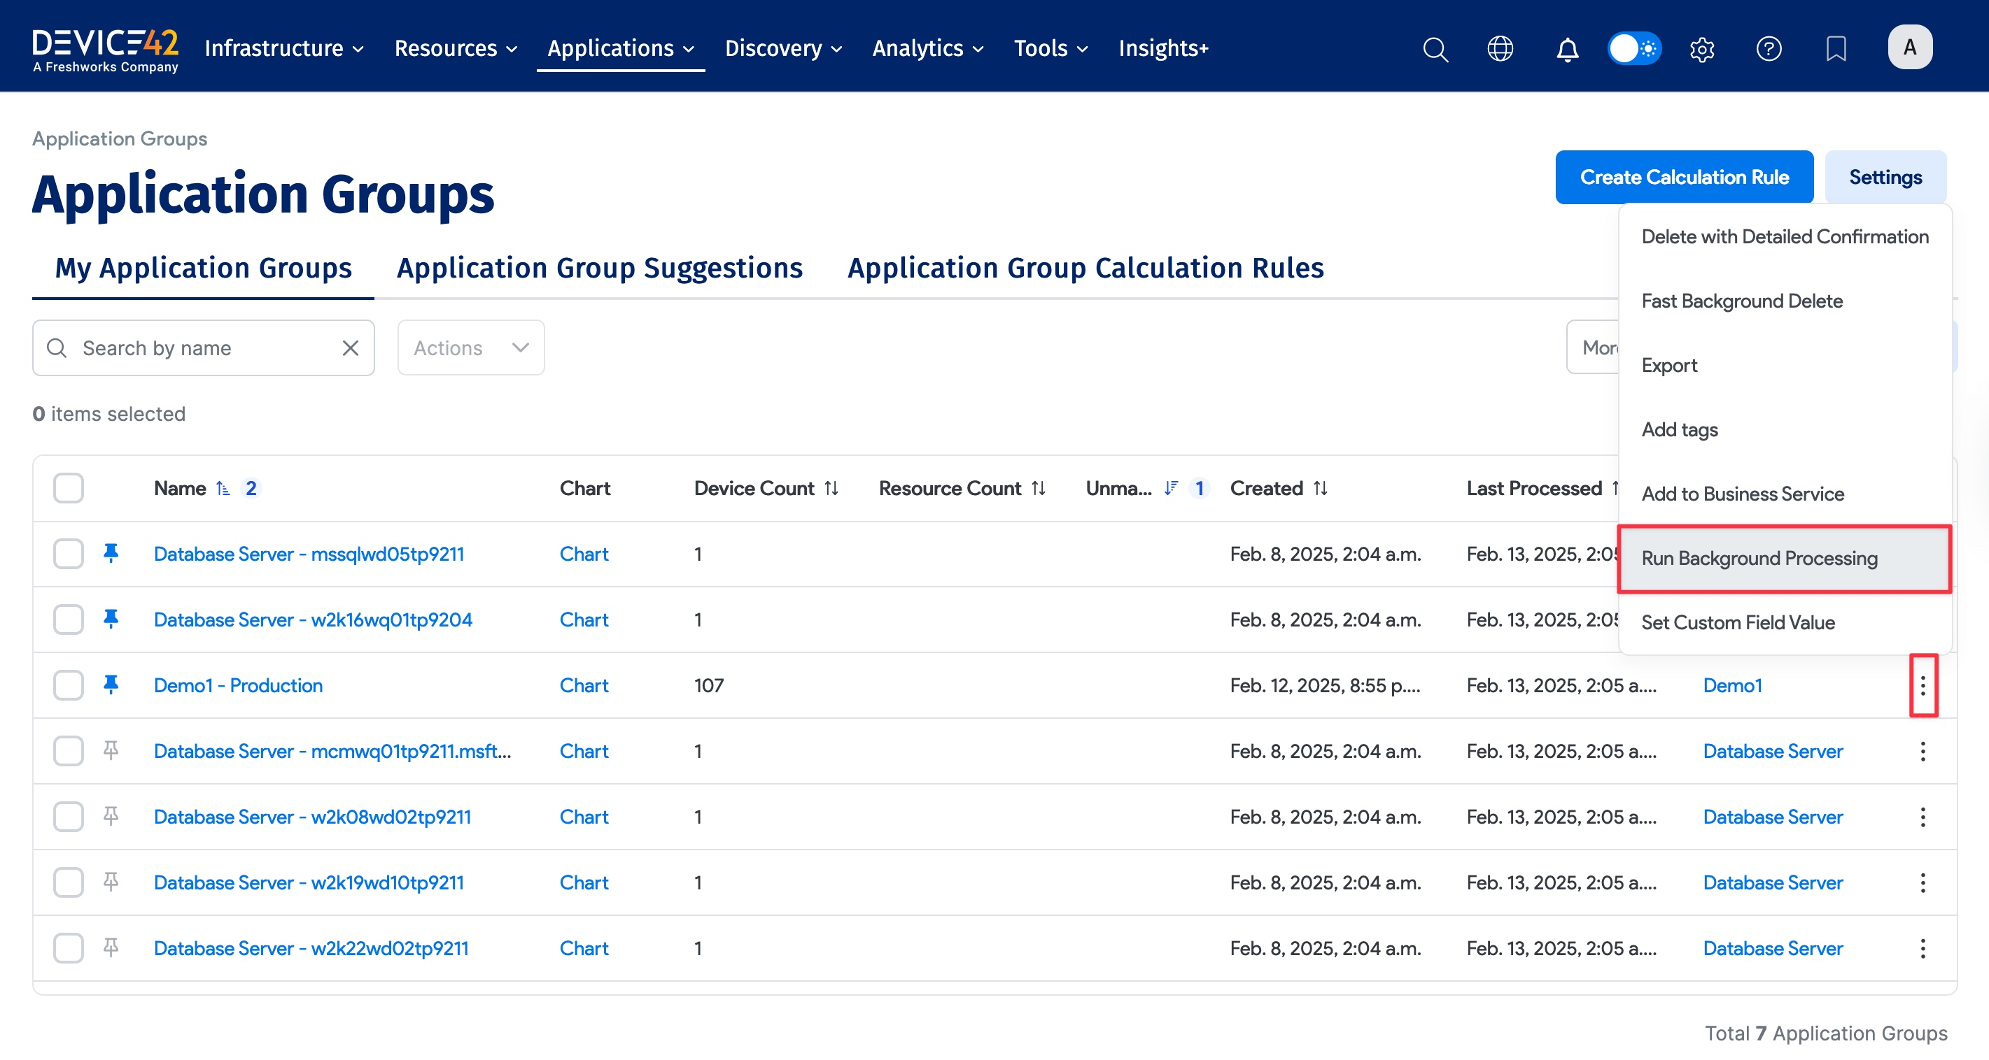Open the help question mark icon
Screen dimensions: 1989x1060
1769,49
